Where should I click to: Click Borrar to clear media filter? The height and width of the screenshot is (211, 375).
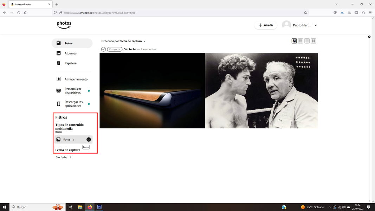[x=59, y=132]
